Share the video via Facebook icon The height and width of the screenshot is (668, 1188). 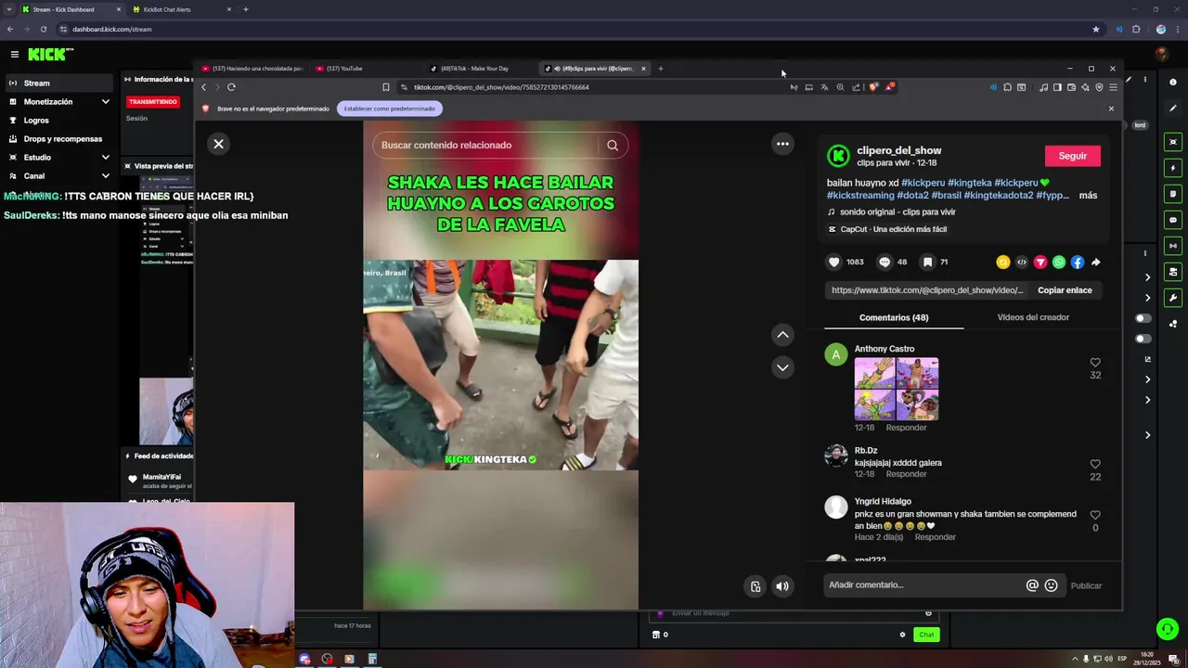click(x=1078, y=263)
